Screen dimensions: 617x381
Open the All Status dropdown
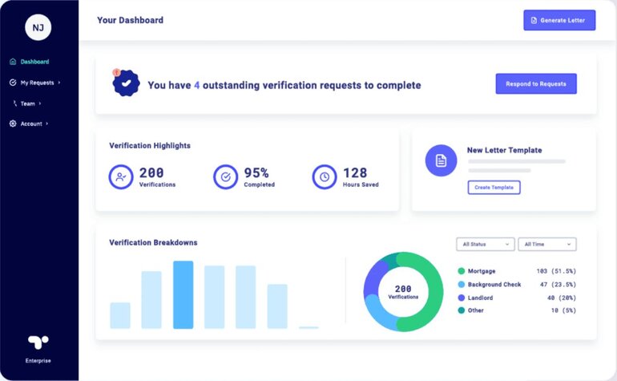(485, 245)
